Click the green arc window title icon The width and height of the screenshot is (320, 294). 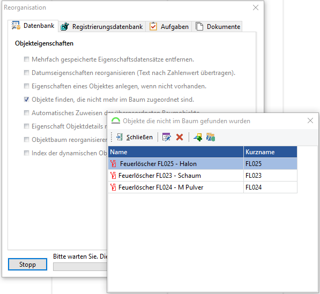(x=116, y=121)
